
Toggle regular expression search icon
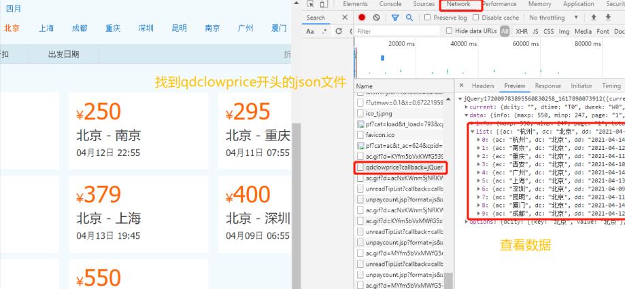(x=324, y=31)
